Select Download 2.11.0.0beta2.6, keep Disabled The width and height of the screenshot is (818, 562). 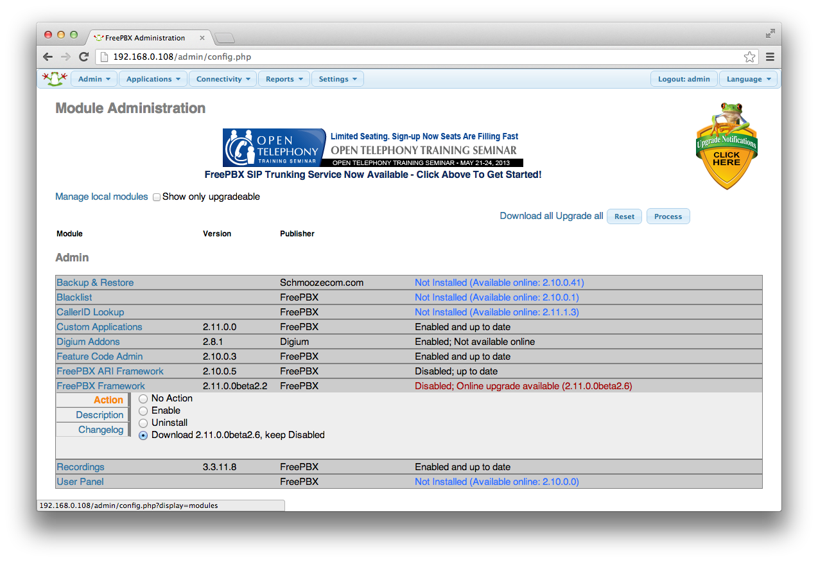143,435
